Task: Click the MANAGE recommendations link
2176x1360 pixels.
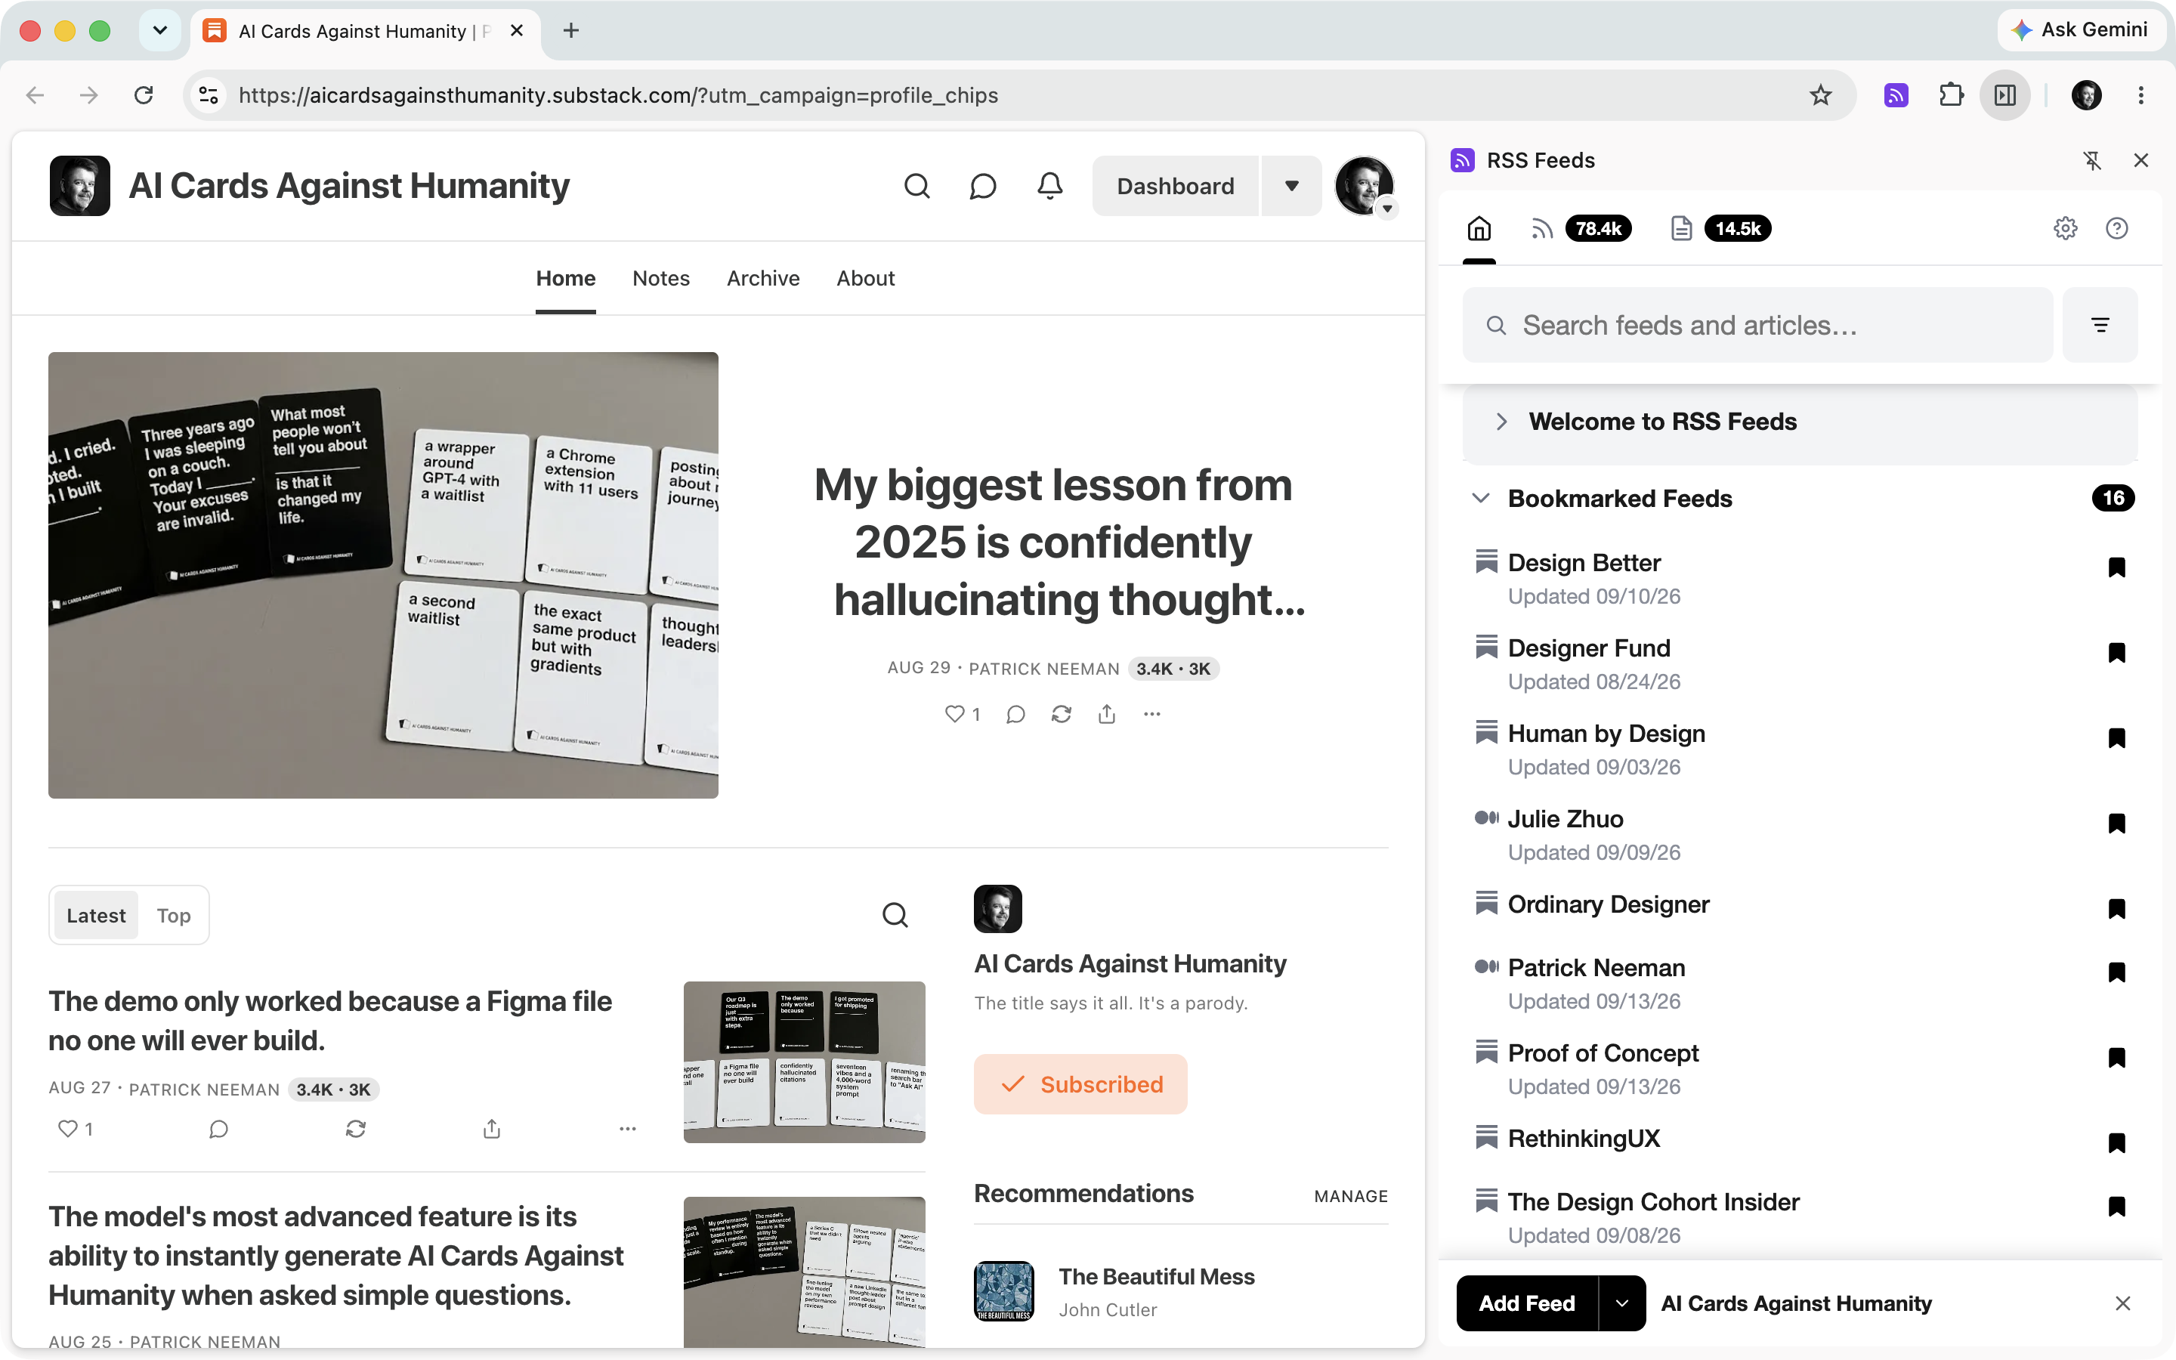Action: [x=1351, y=1196]
